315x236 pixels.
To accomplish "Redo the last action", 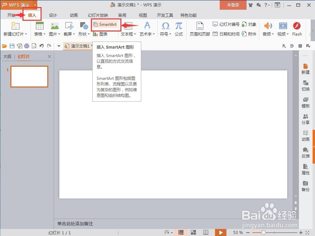I will coord(49,46).
